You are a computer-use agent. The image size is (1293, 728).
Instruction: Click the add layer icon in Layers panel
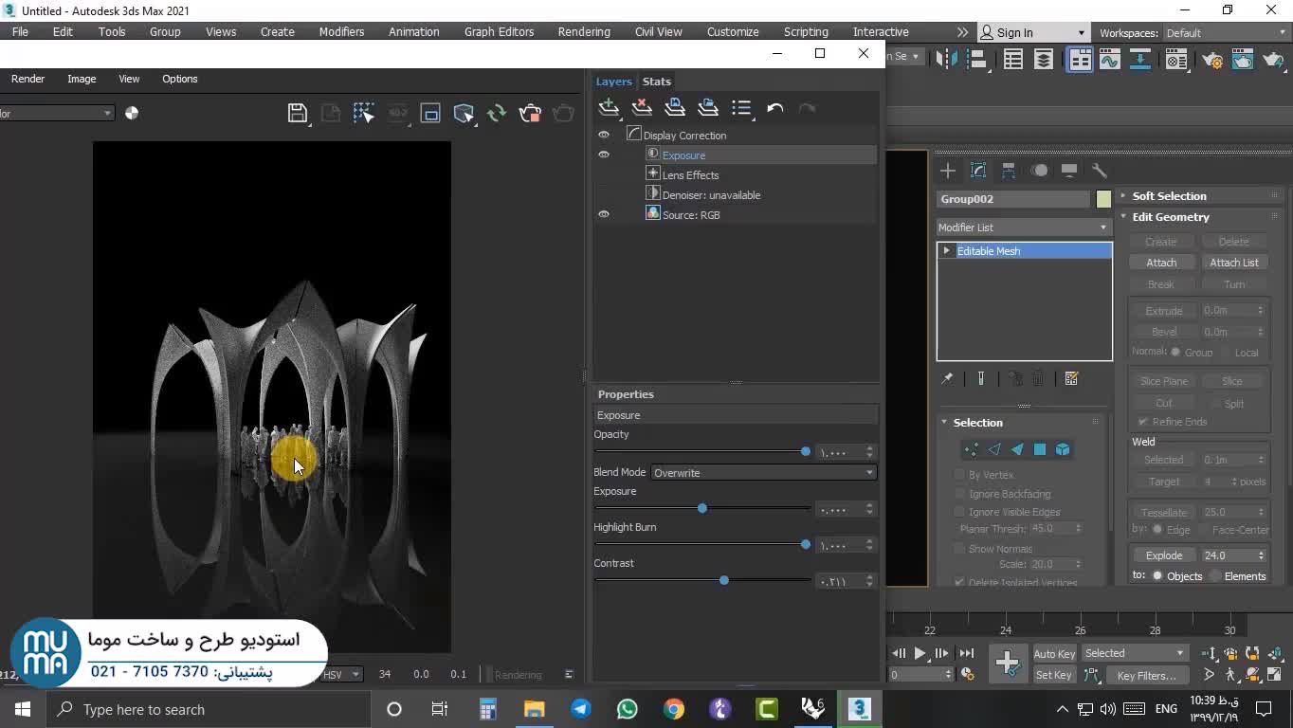pos(609,108)
